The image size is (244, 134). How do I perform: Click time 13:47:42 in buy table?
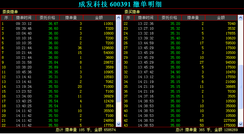tap(146, 72)
